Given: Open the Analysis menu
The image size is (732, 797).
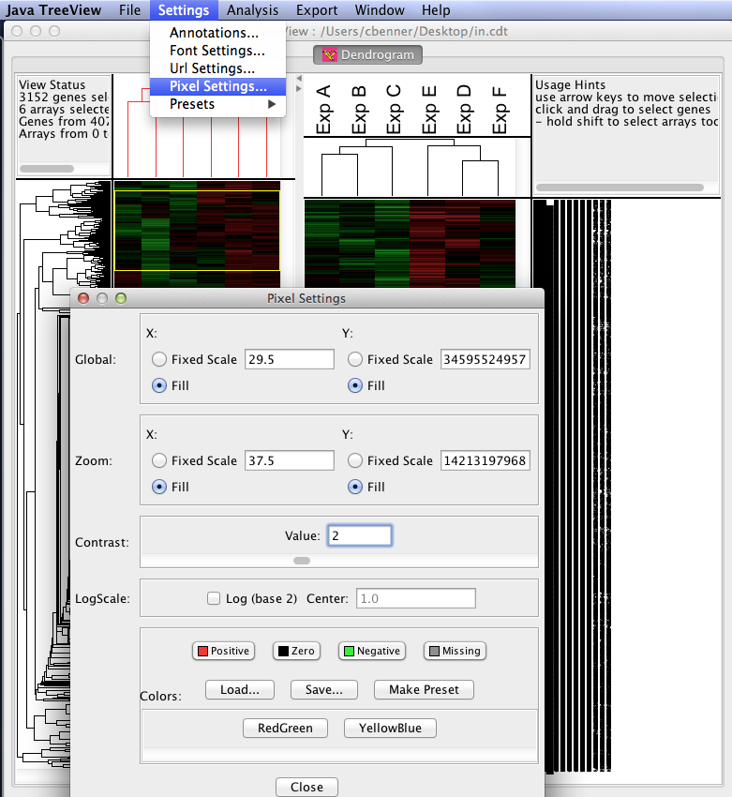Looking at the screenshot, I should click(252, 10).
